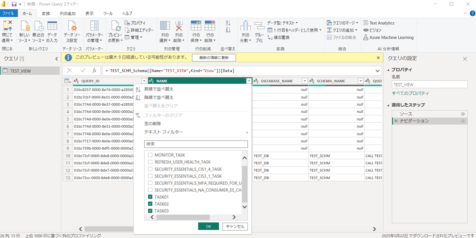Select the TEST_VIEW query in list

(30, 71)
